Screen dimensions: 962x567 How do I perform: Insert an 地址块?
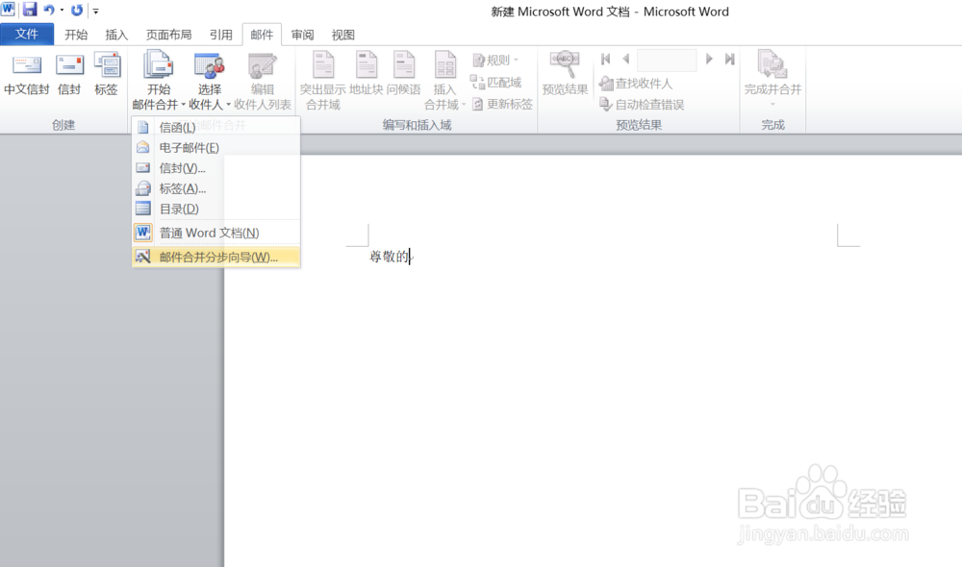tap(367, 74)
